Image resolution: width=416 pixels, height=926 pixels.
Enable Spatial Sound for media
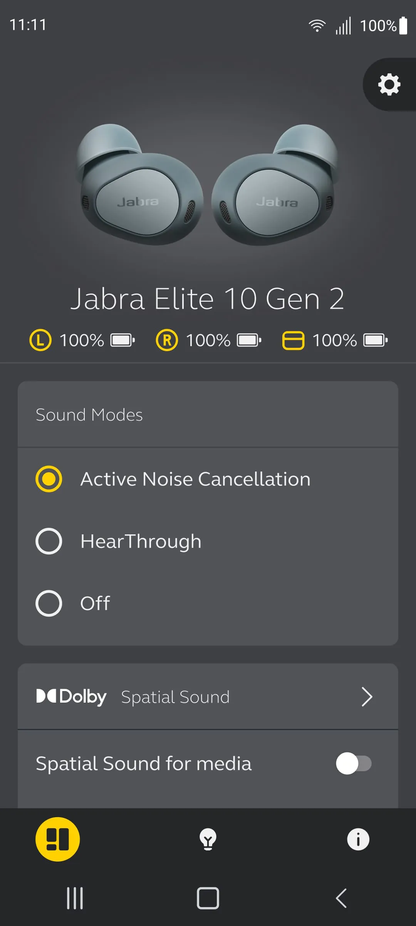354,763
